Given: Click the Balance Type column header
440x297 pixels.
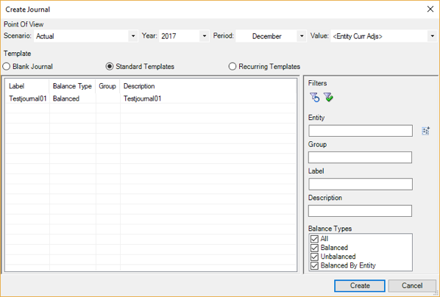Looking at the screenshot, I should coord(72,86).
